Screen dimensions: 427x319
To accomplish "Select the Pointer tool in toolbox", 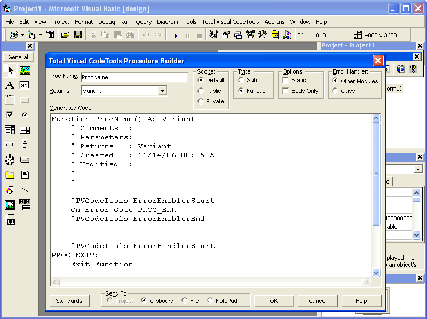I will point(10,70).
